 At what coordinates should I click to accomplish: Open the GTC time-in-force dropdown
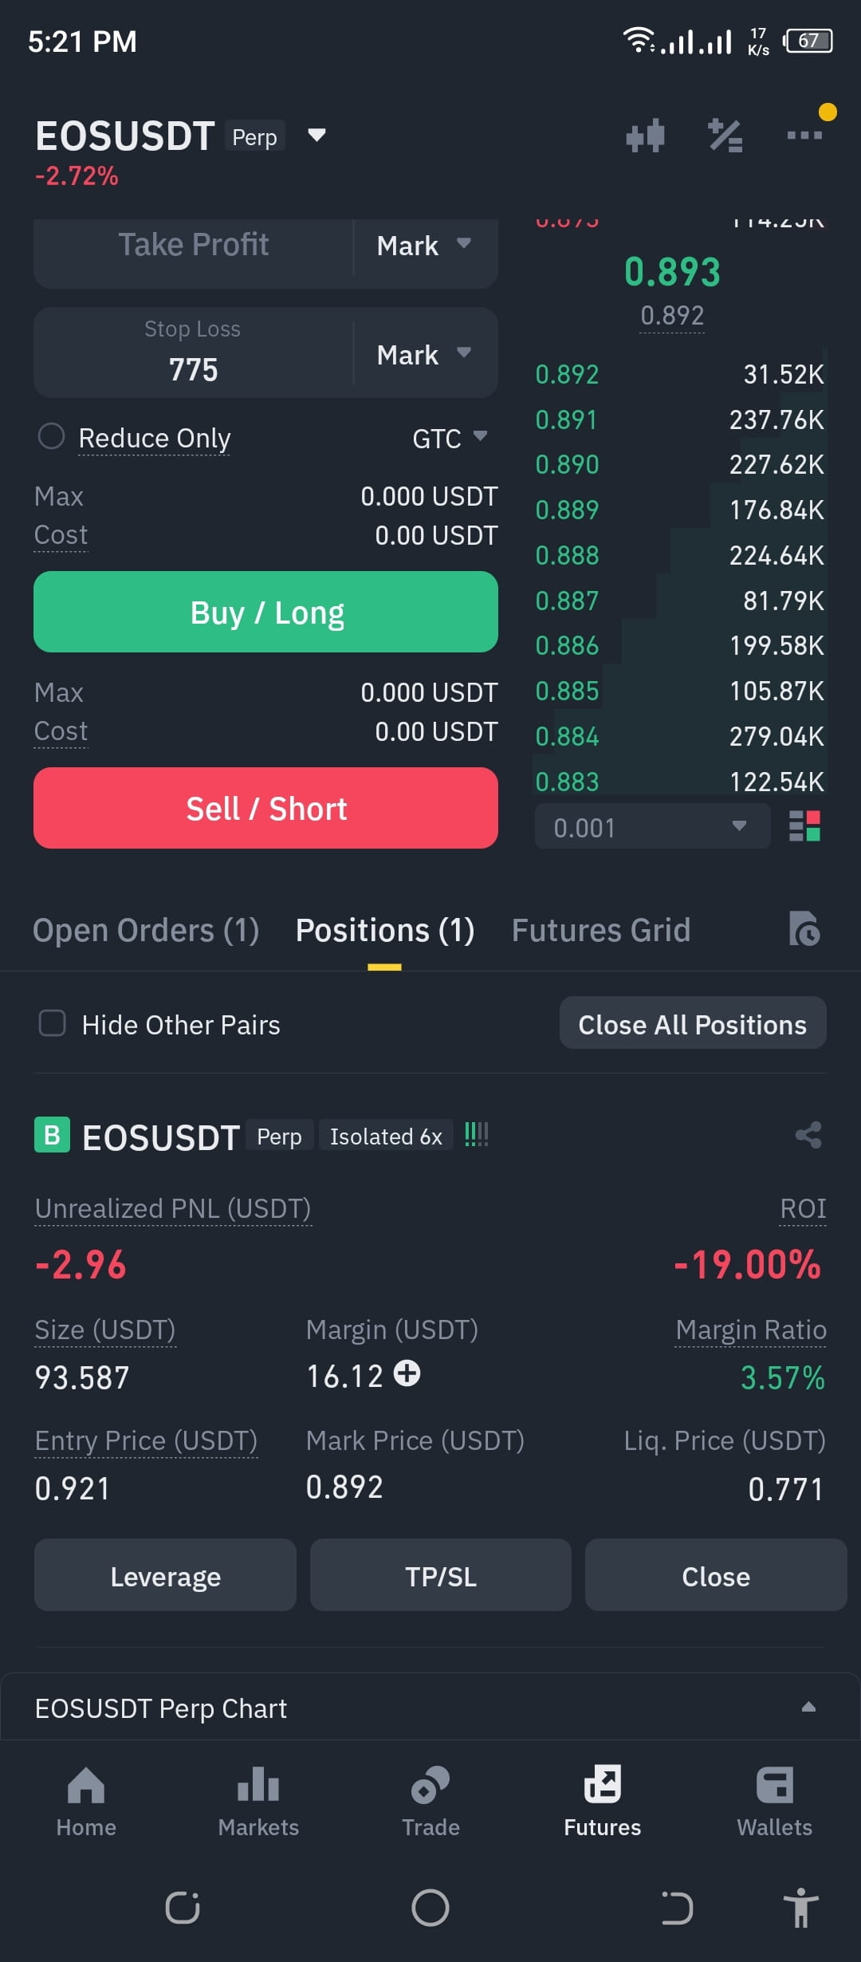click(x=450, y=438)
